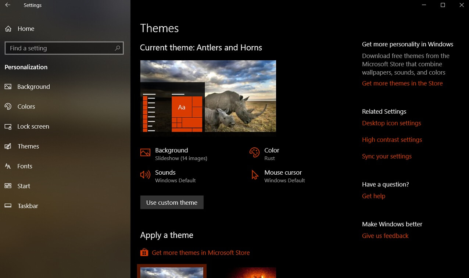Viewport: 469px width, 278px height.
Task: Open Fonts settings
Action: pos(25,166)
